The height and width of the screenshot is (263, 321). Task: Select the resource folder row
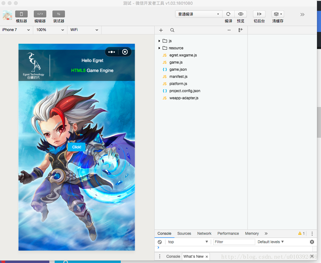click(201, 48)
